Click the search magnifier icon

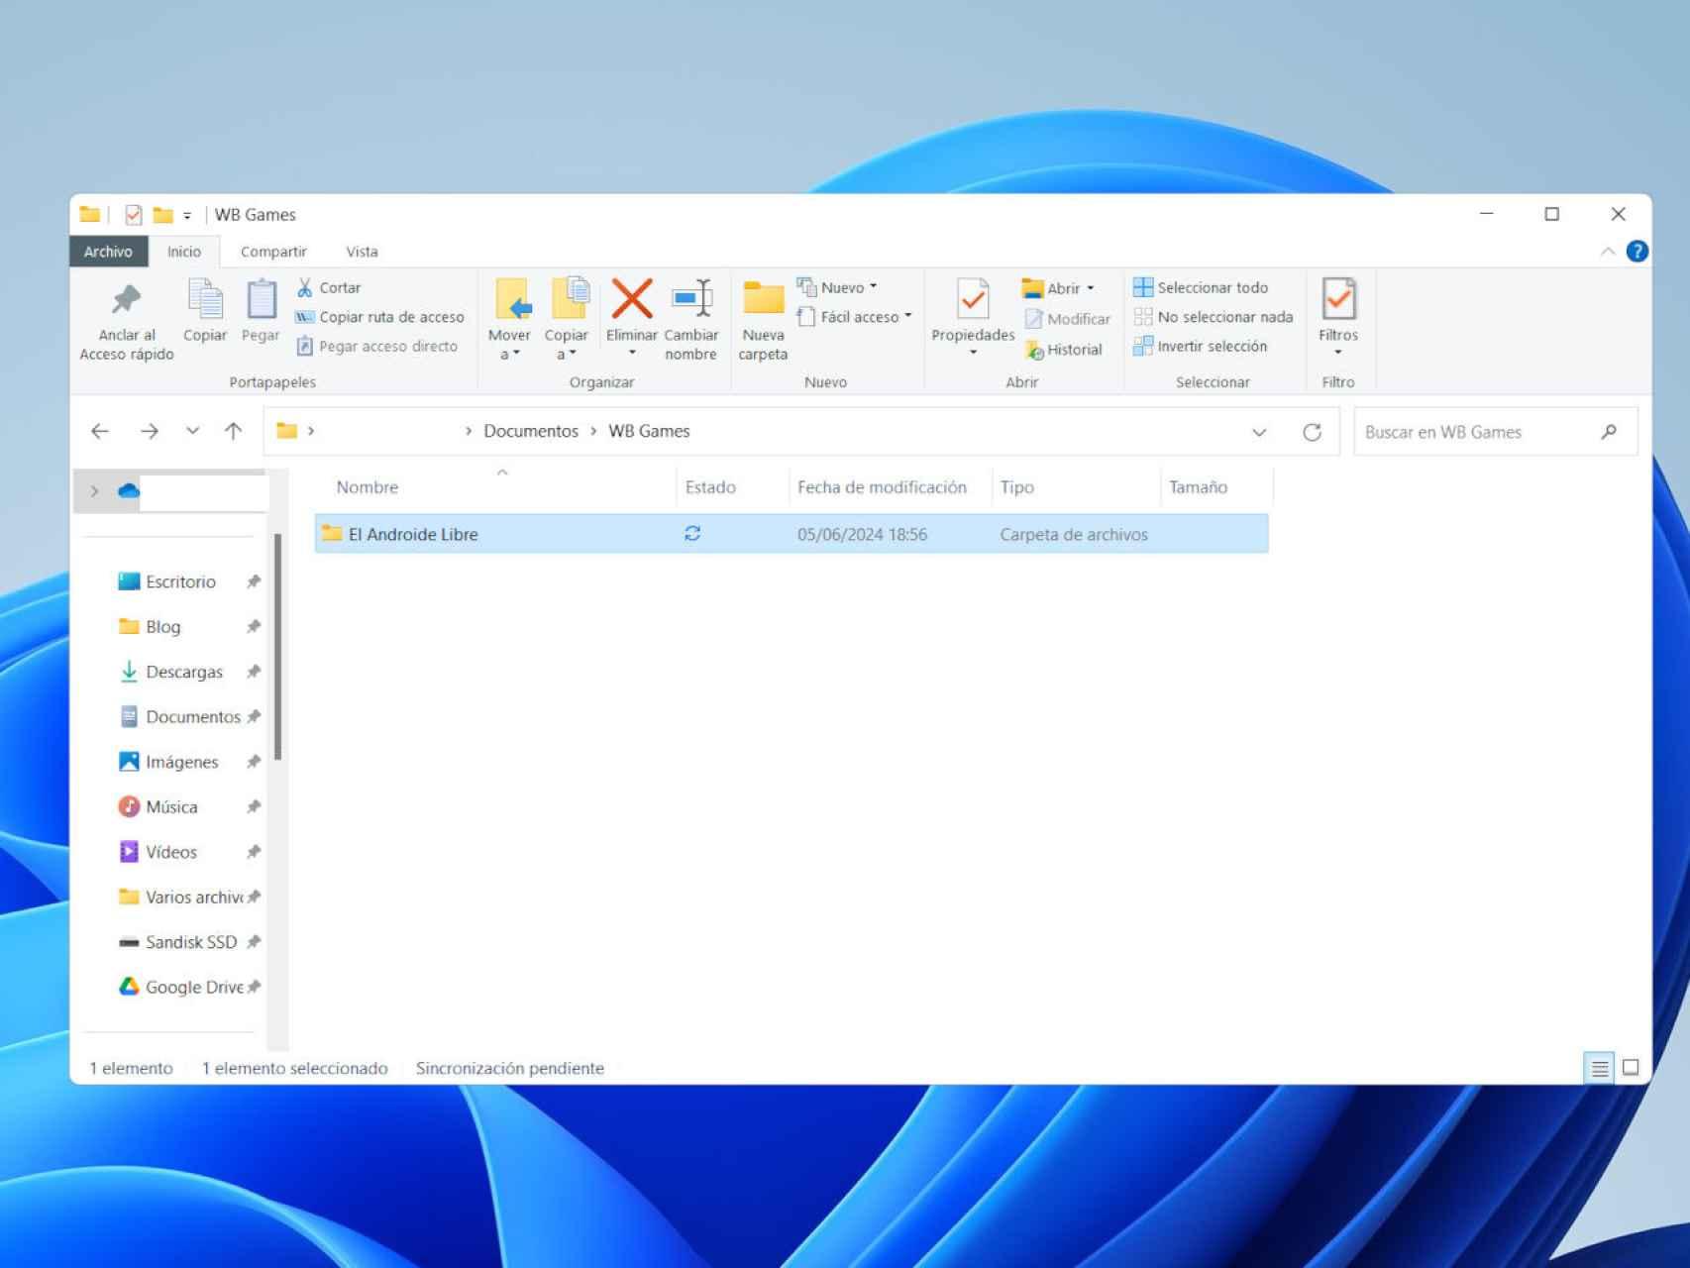coord(1609,432)
